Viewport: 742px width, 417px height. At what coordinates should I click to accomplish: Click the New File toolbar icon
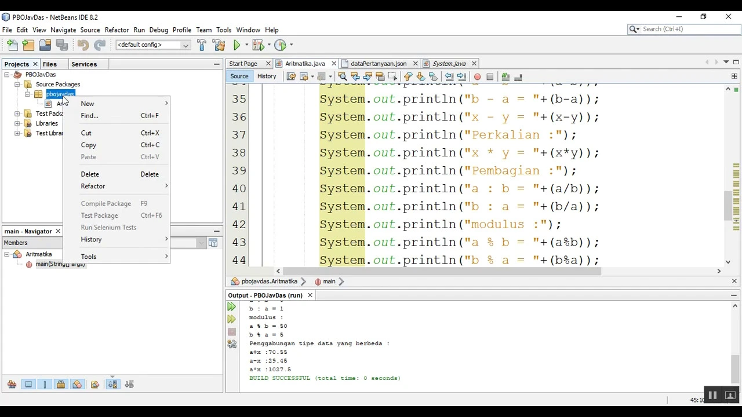tap(12, 45)
